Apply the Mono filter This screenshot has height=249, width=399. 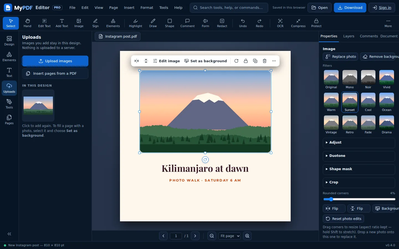[350, 79]
